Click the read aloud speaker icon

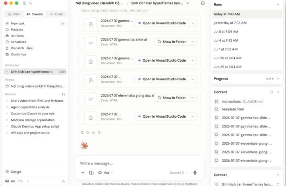[88, 132]
